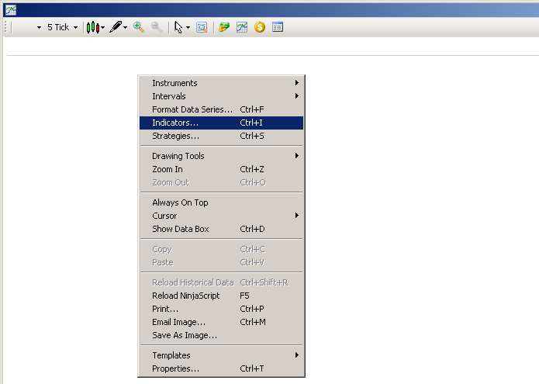Toggle Show Data Box menu option
539x384 pixels.
tap(180, 229)
